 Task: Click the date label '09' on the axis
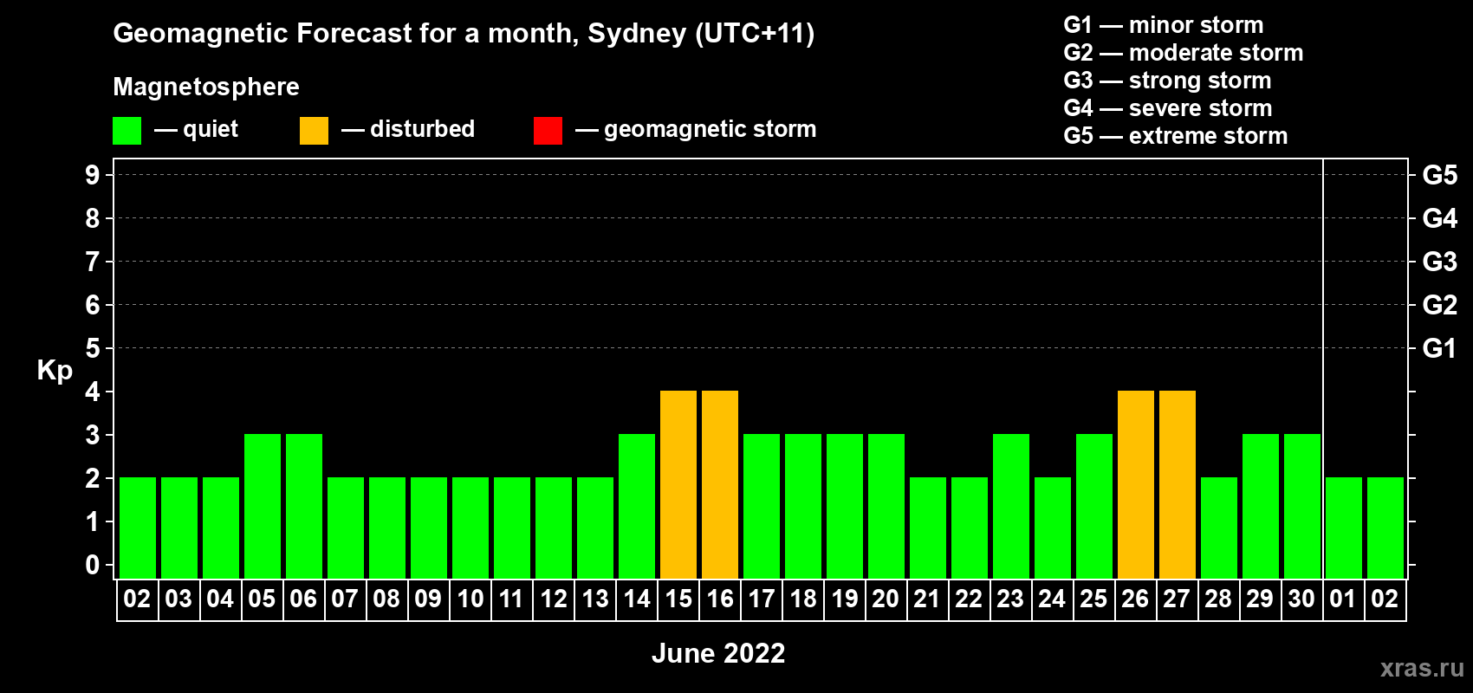pos(428,599)
